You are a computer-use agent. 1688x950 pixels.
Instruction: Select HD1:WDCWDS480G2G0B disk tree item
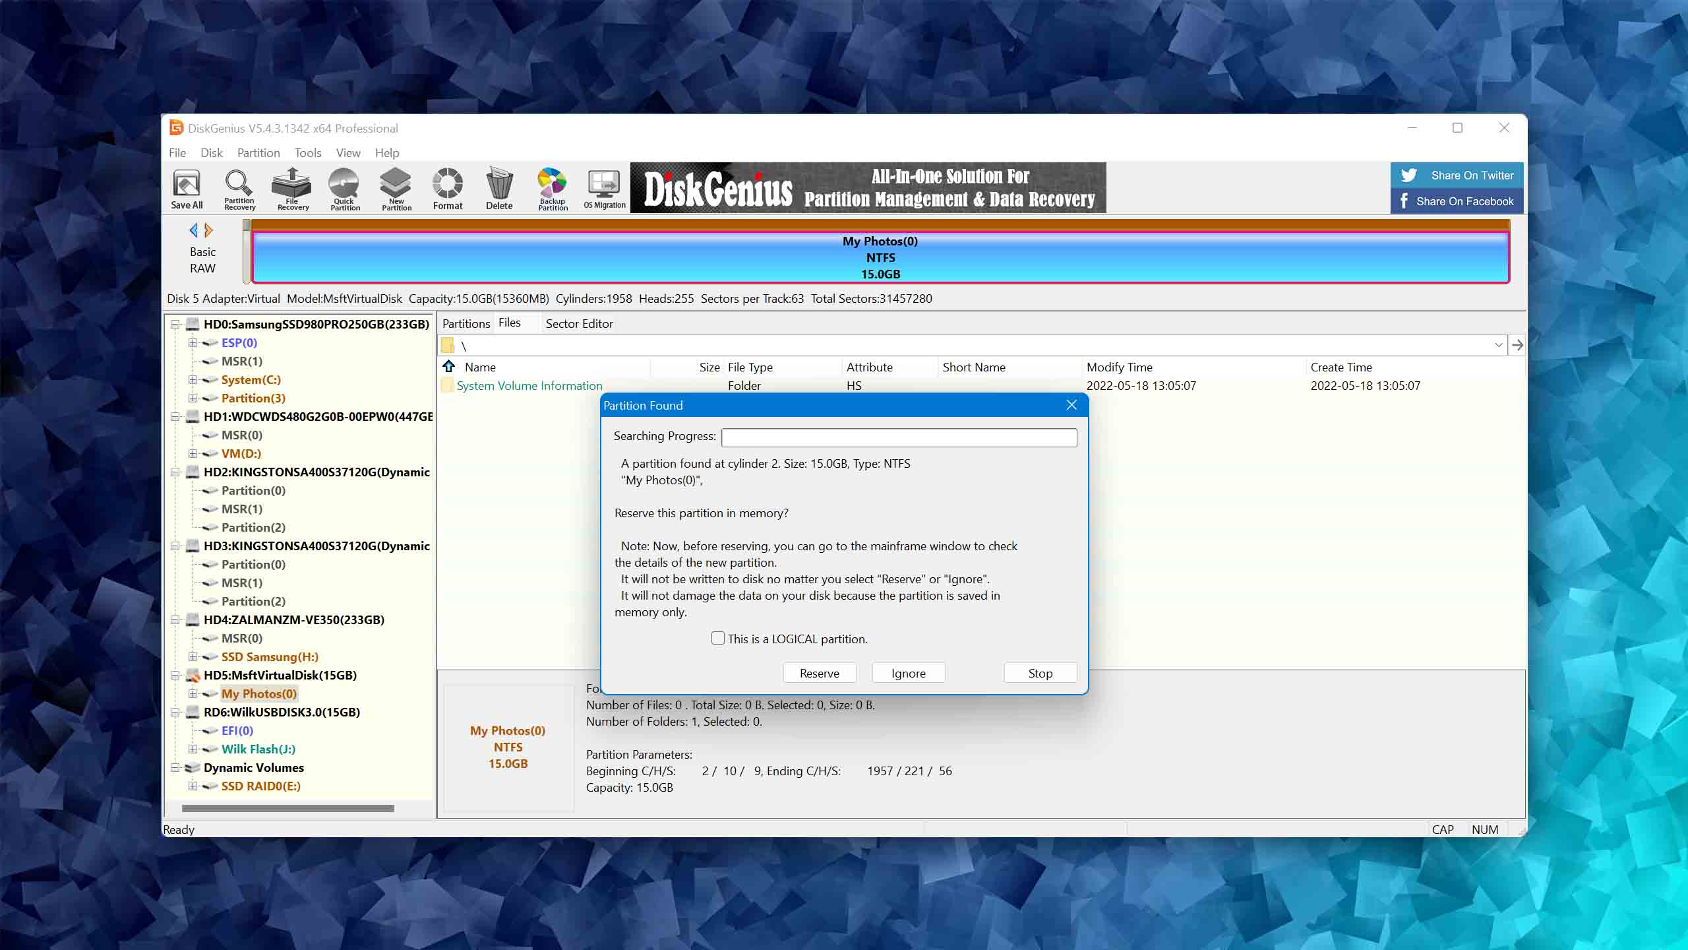tap(318, 417)
